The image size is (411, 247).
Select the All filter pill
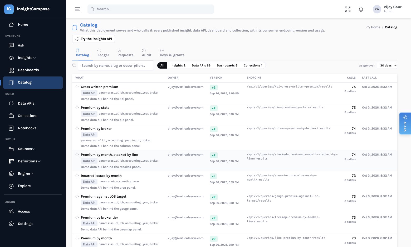pyautogui.click(x=162, y=65)
